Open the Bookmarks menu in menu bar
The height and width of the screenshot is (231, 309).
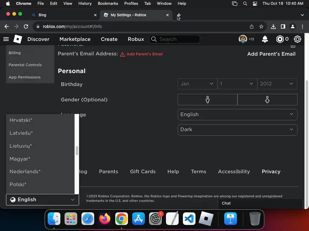[108, 4]
